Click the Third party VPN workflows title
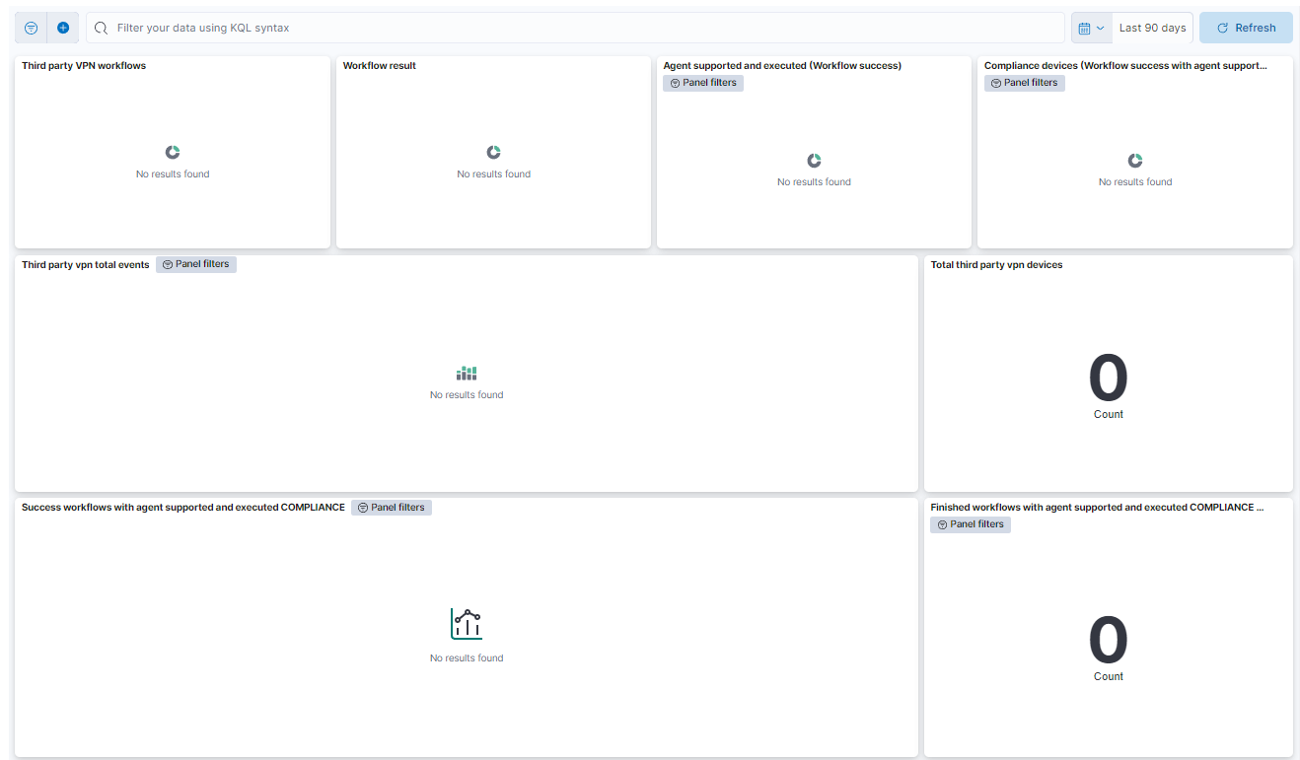1300x760 pixels. [84, 66]
